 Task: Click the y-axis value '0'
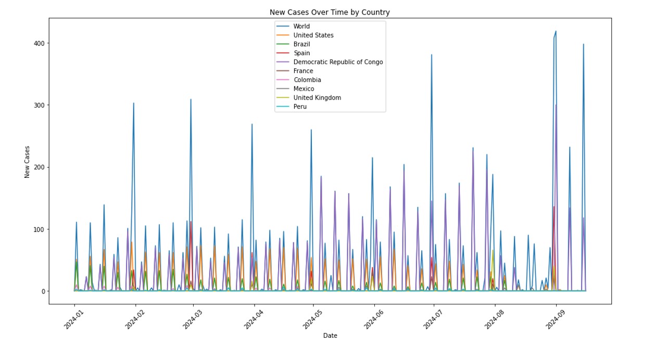[x=43, y=291]
